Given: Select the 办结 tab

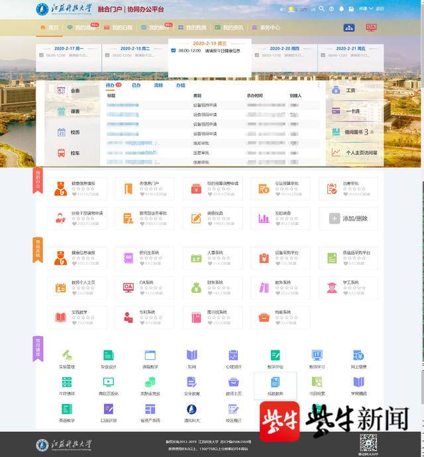Looking at the screenshot, I should (x=180, y=85).
